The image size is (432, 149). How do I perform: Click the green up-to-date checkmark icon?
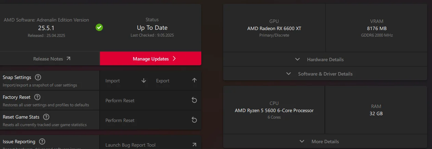click(x=99, y=27)
